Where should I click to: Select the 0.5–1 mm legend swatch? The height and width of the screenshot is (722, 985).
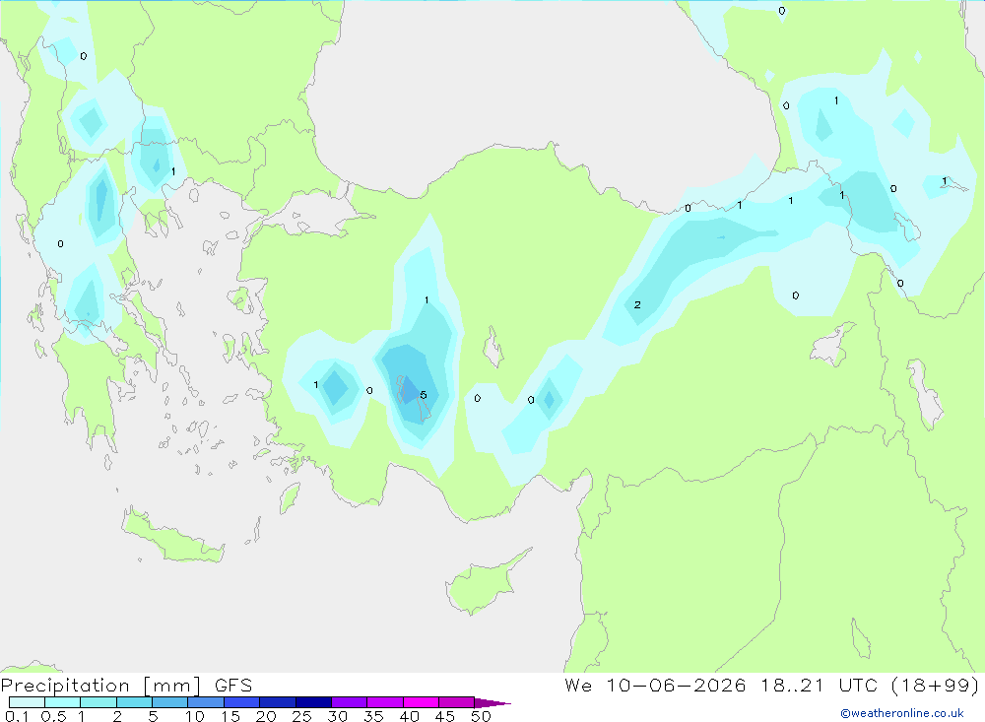point(62,702)
